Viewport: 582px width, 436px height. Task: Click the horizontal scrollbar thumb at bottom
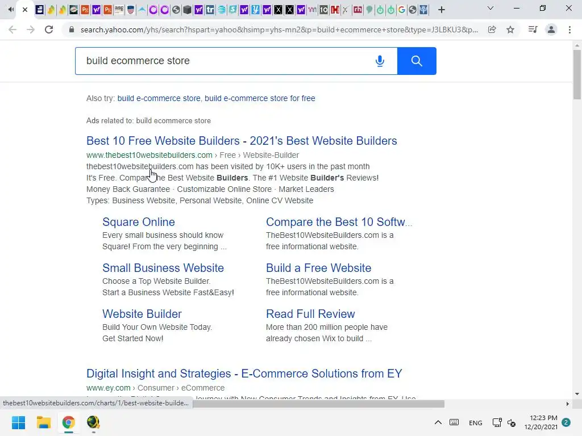pos(318,404)
